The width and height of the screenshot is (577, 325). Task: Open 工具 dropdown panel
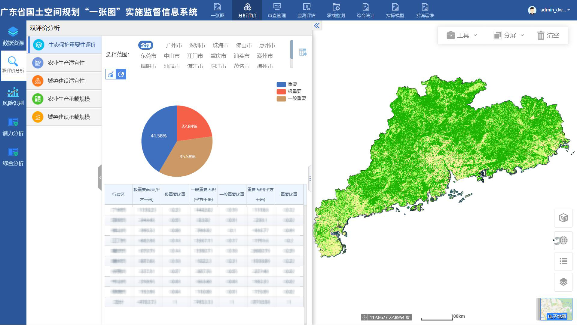(x=461, y=35)
